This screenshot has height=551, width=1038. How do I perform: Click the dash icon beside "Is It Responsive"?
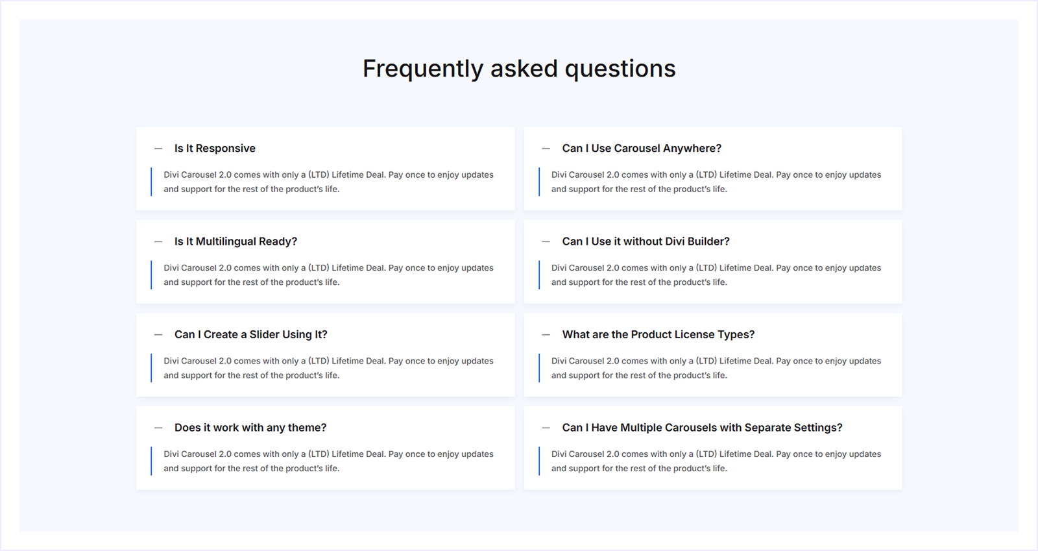coord(156,149)
